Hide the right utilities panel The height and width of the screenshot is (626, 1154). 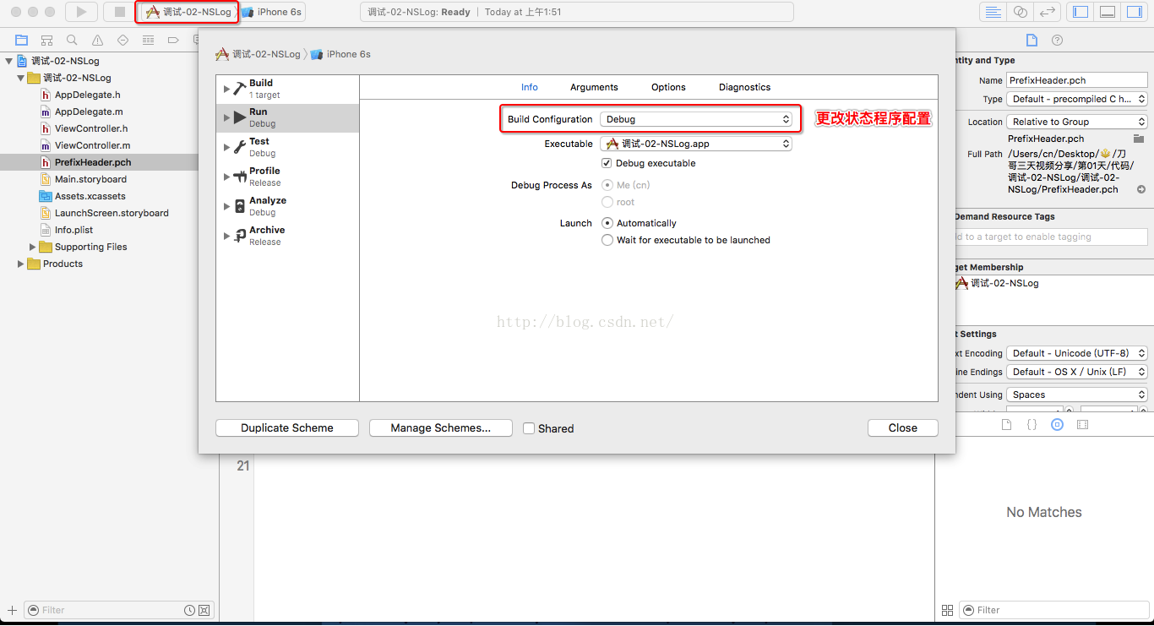tap(1135, 12)
